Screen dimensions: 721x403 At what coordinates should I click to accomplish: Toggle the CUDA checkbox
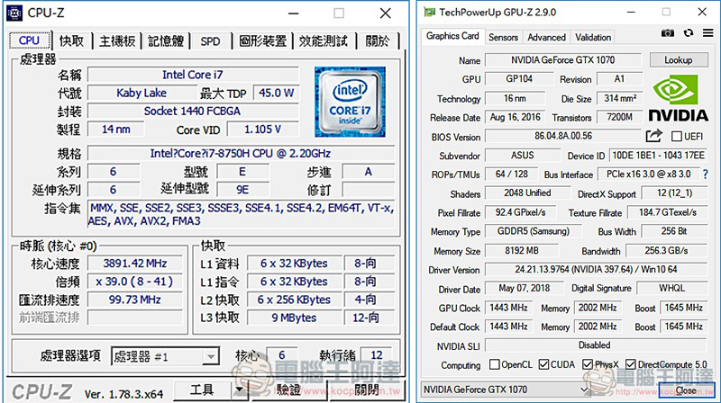[x=546, y=365]
